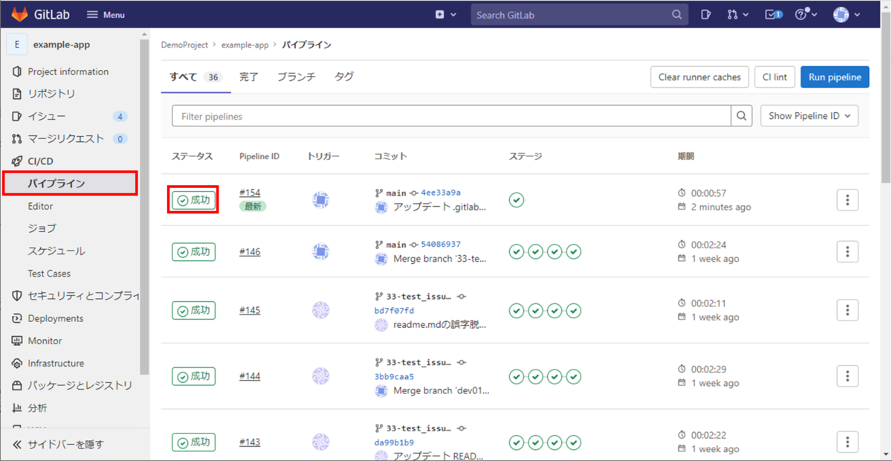The width and height of the screenshot is (892, 461).
Task: Open commit da99b1b9 link
Action: tap(395, 442)
